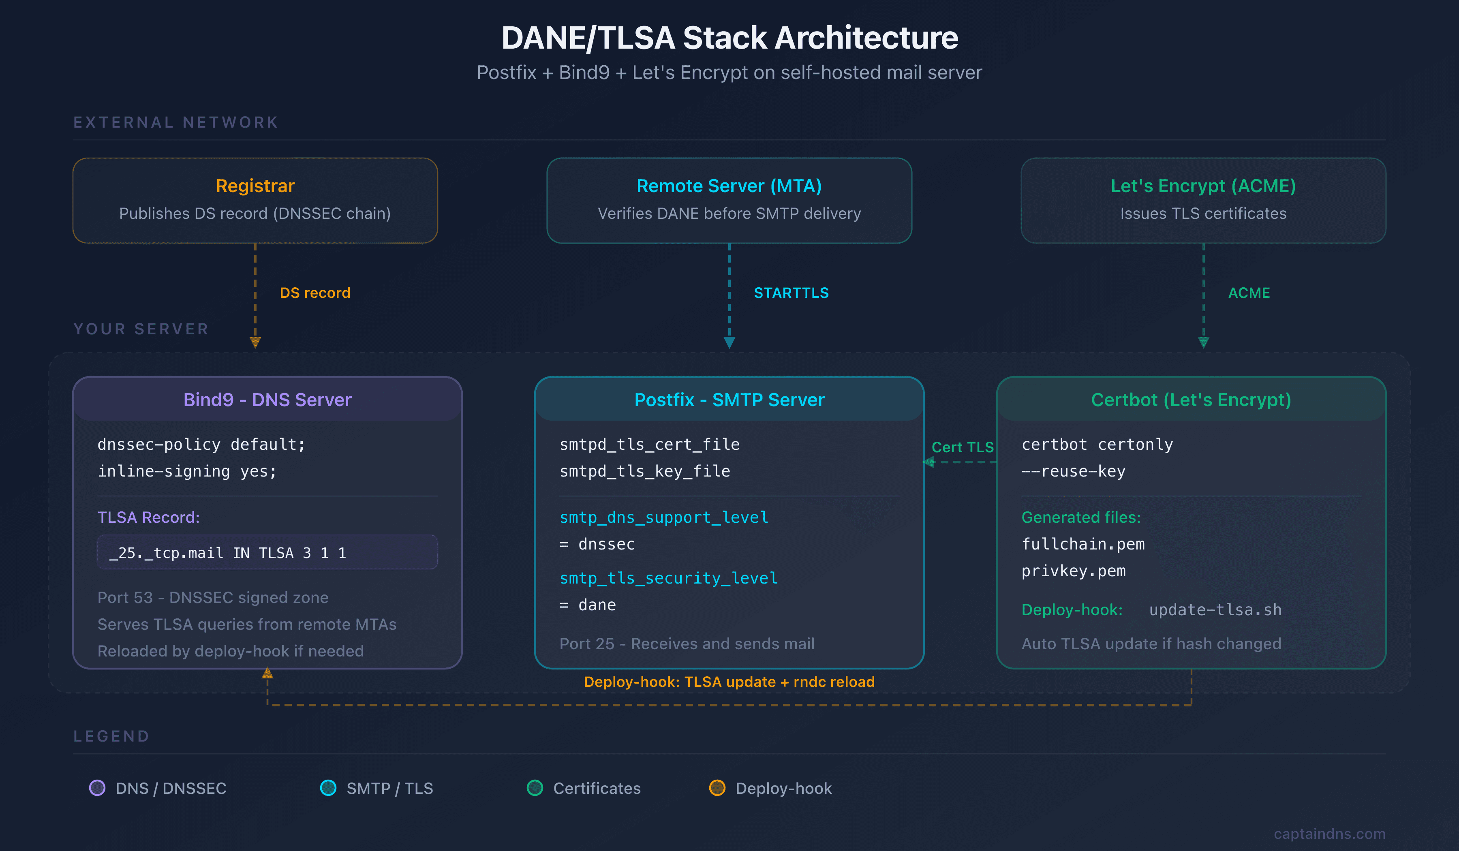Image resolution: width=1459 pixels, height=851 pixels.
Task: Click the update-tlsa.sh deploy-hook script
Action: pyautogui.click(x=1215, y=609)
